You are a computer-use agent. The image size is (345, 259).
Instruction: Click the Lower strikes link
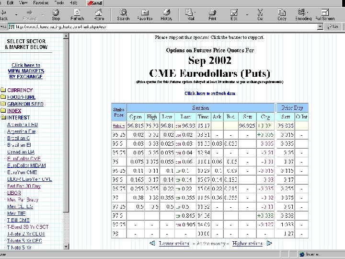(174, 243)
